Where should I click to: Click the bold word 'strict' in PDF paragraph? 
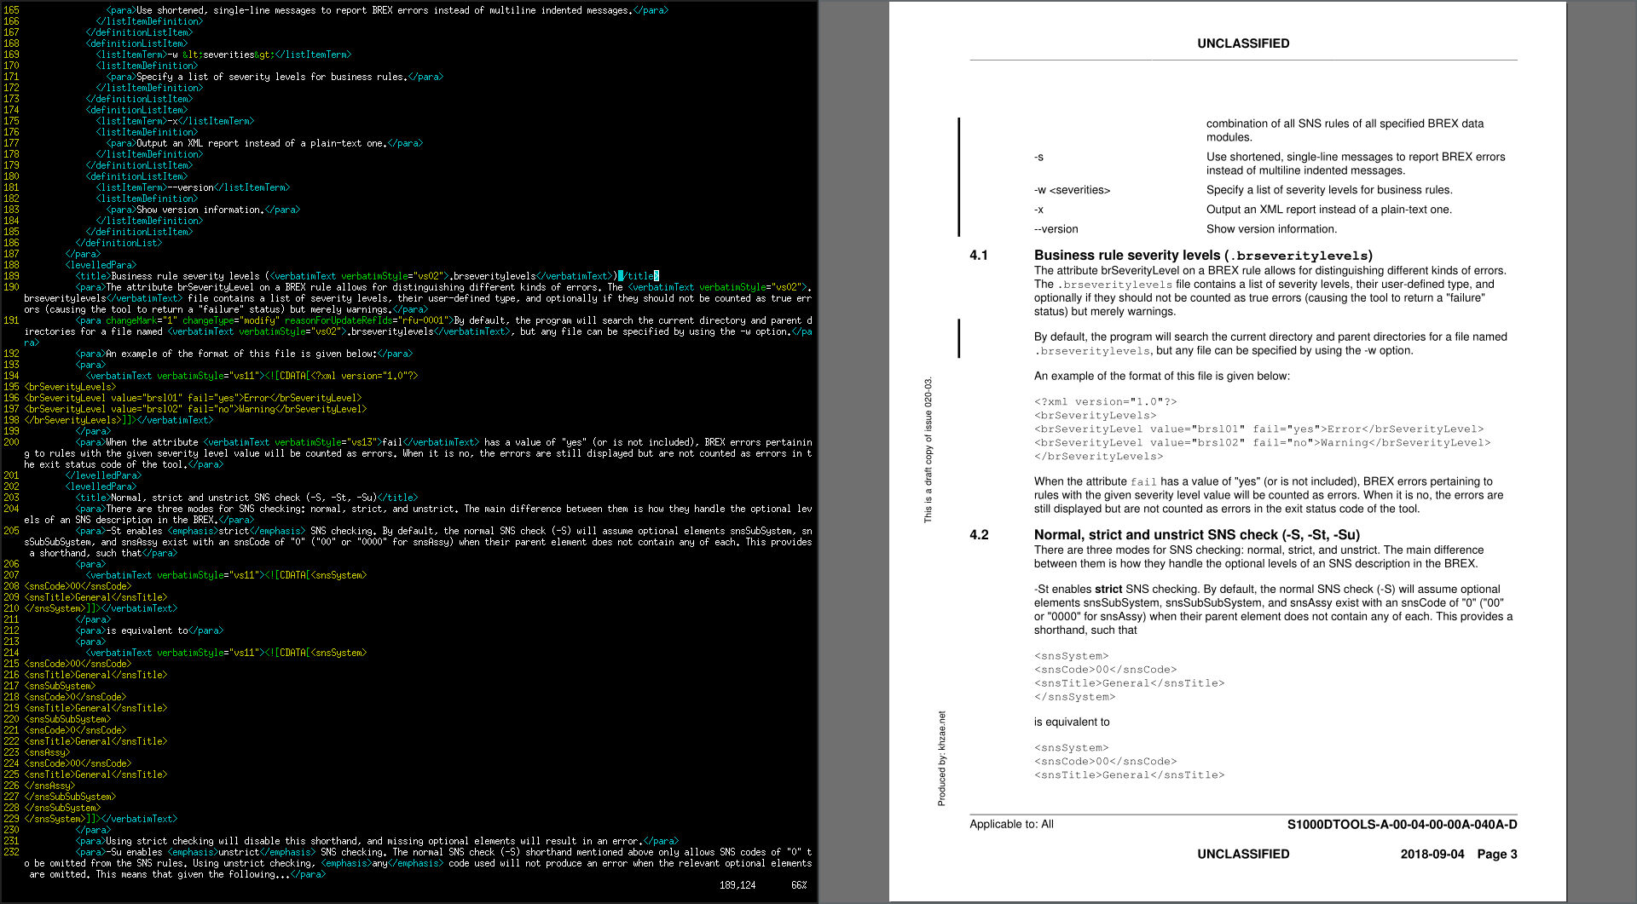[x=1108, y=589]
